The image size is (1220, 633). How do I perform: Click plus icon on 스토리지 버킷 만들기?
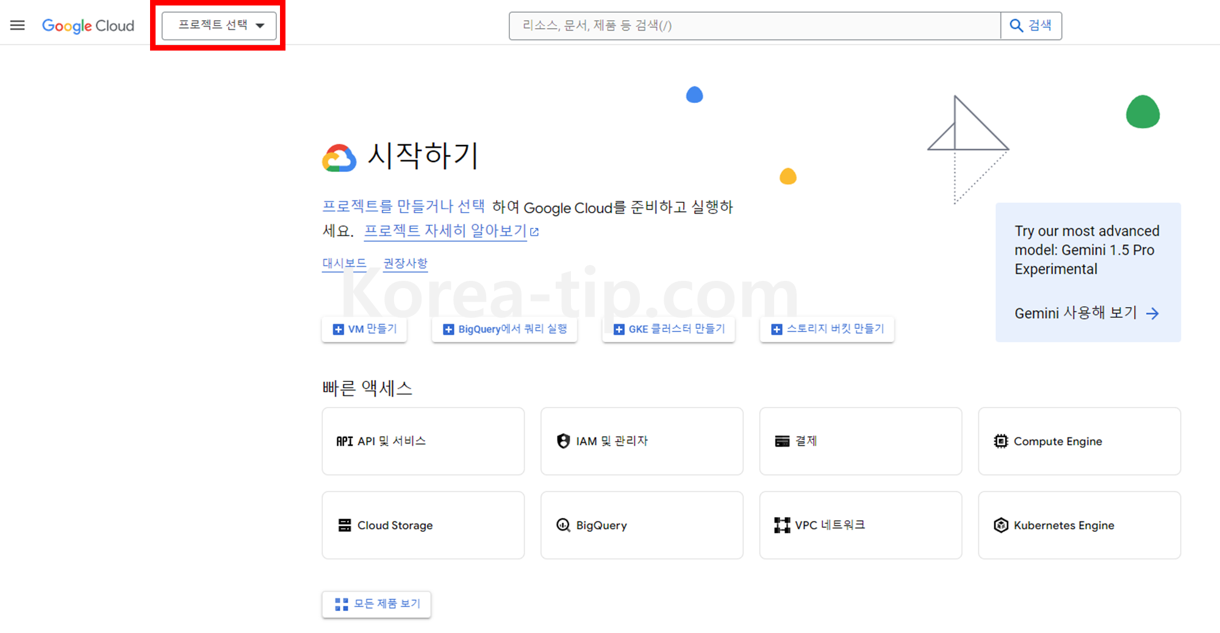777,330
